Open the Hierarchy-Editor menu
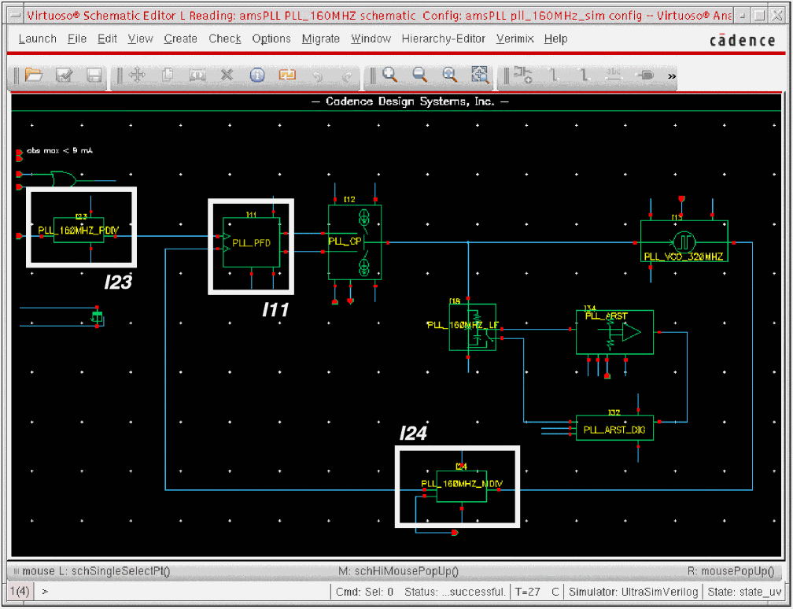This screenshot has width=793, height=609. [444, 39]
